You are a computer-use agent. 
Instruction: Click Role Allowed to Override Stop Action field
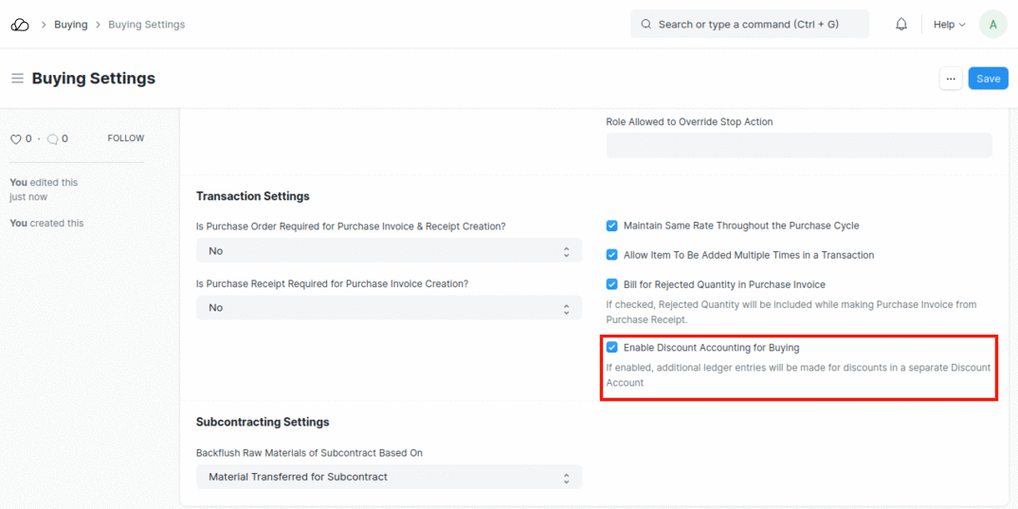point(798,145)
